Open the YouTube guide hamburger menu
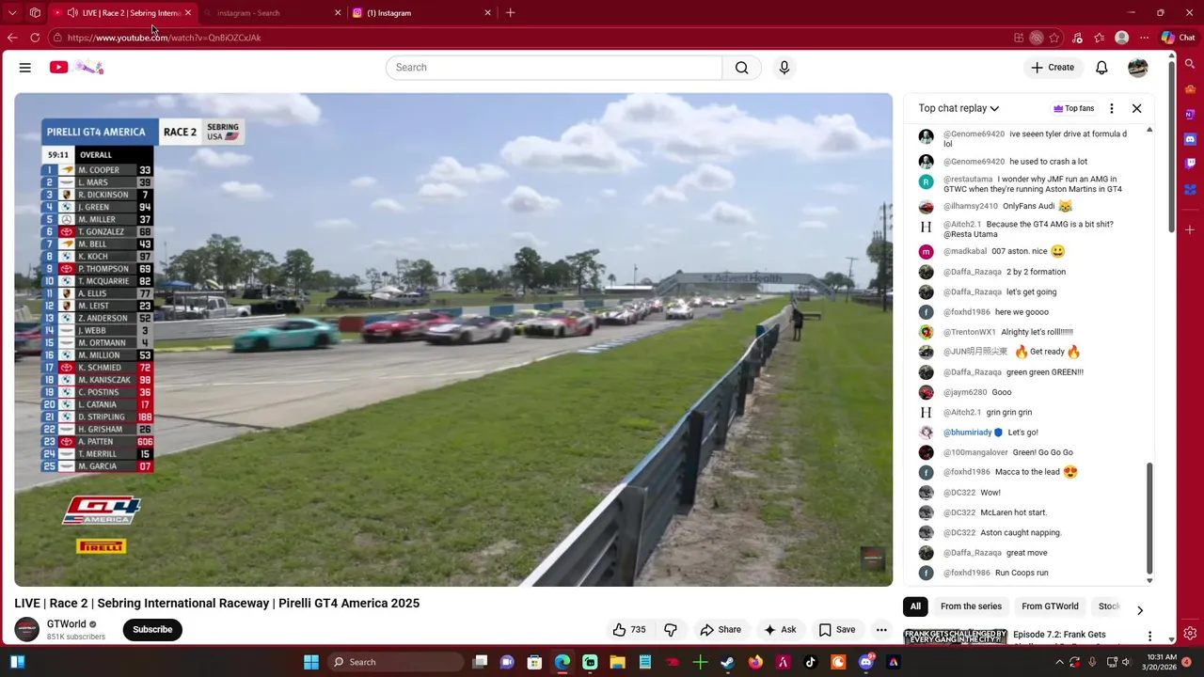1204x677 pixels. click(x=25, y=68)
